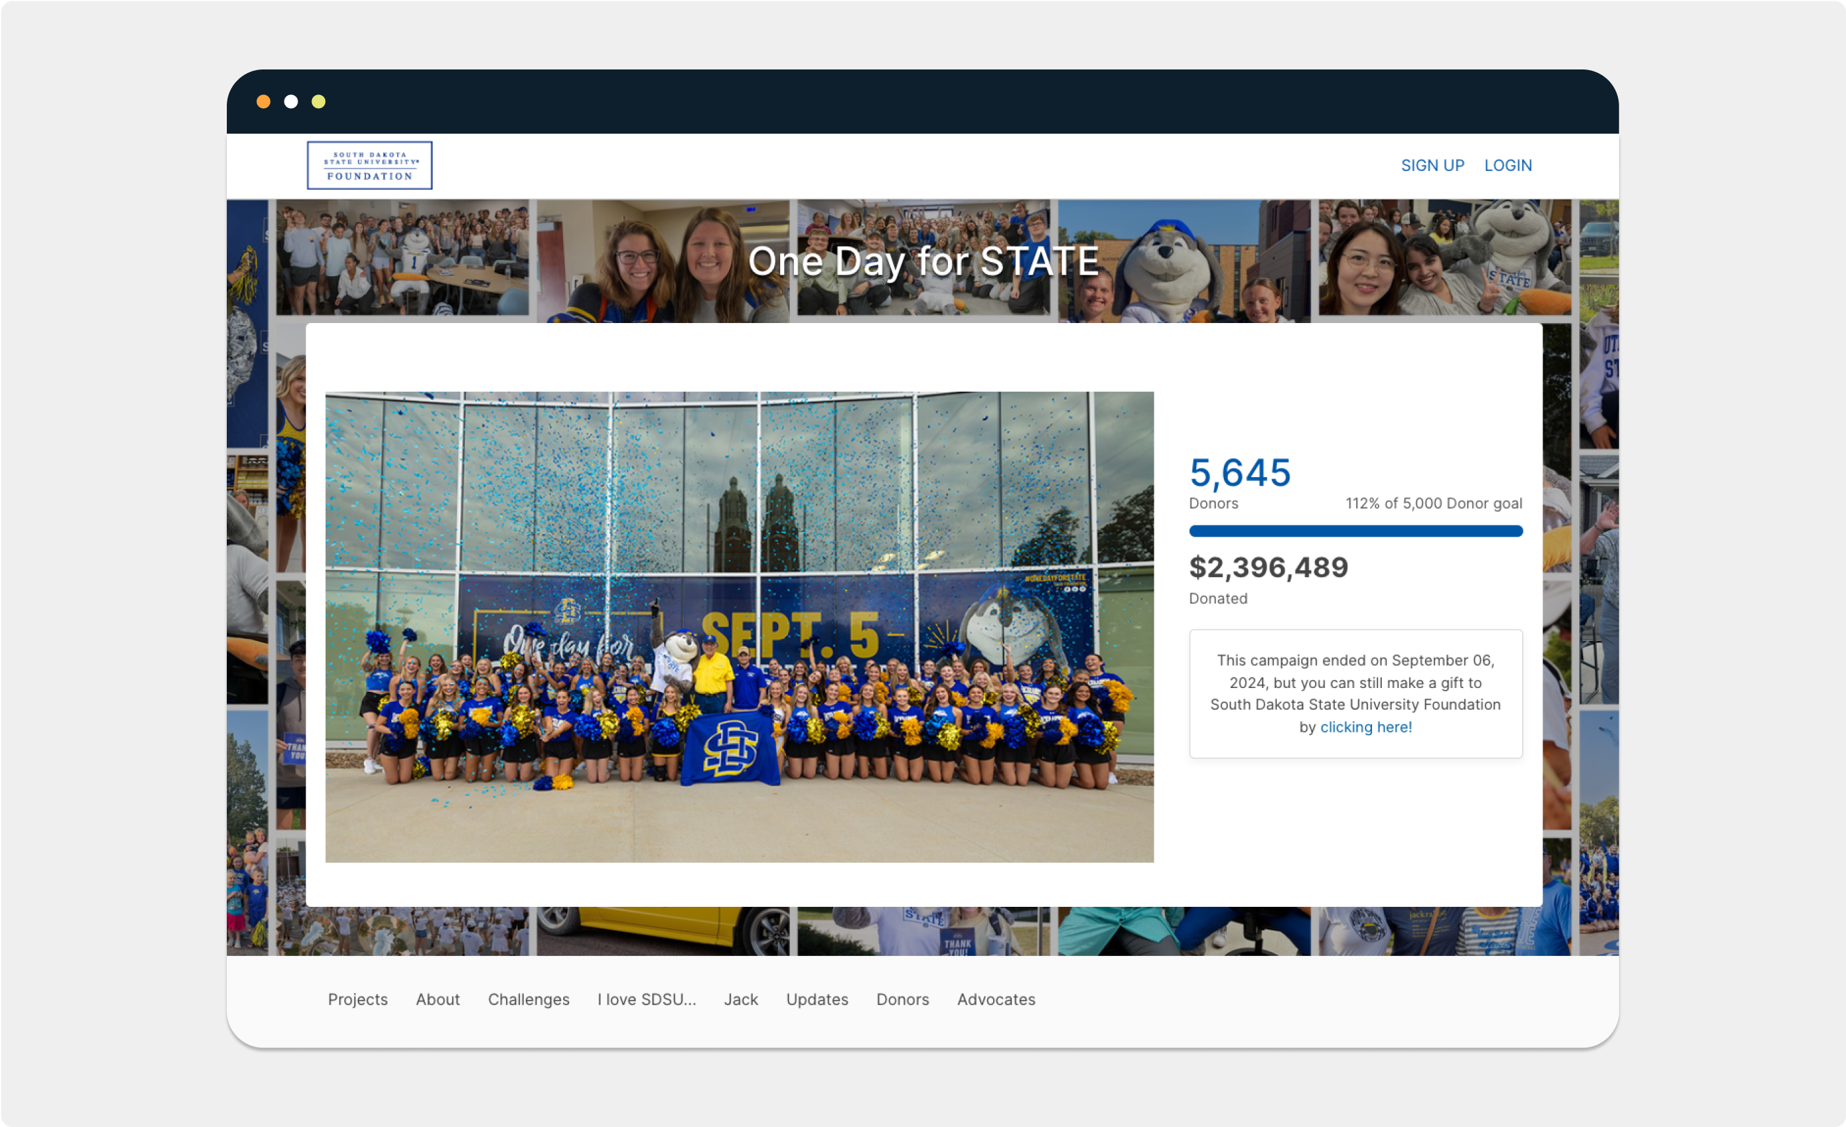Viewport: 1846px width, 1127px height.
Task: Switch to the About tab
Action: [x=437, y=999]
